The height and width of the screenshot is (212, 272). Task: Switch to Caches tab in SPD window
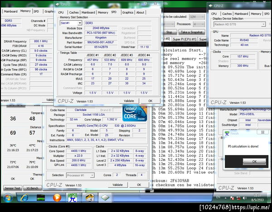point(74,13)
